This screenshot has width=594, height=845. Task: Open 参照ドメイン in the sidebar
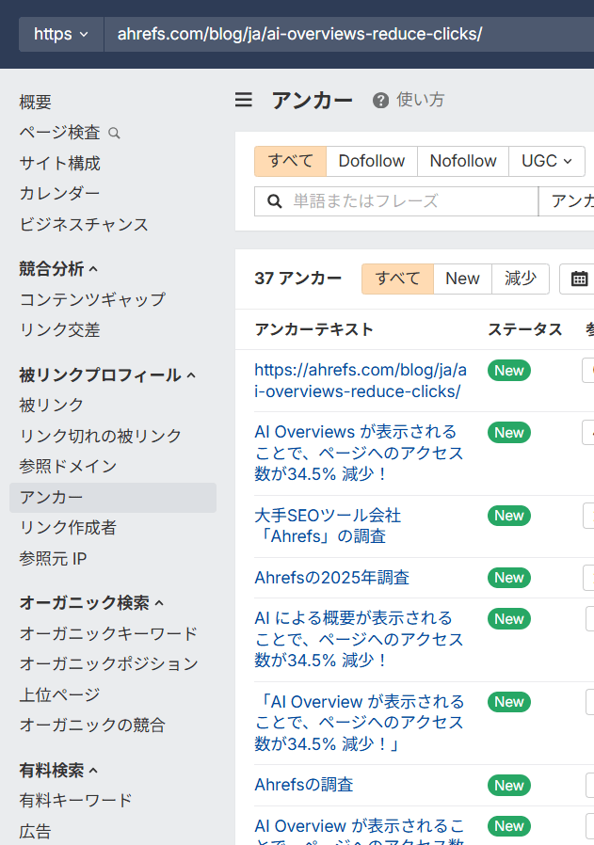[x=68, y=466]
